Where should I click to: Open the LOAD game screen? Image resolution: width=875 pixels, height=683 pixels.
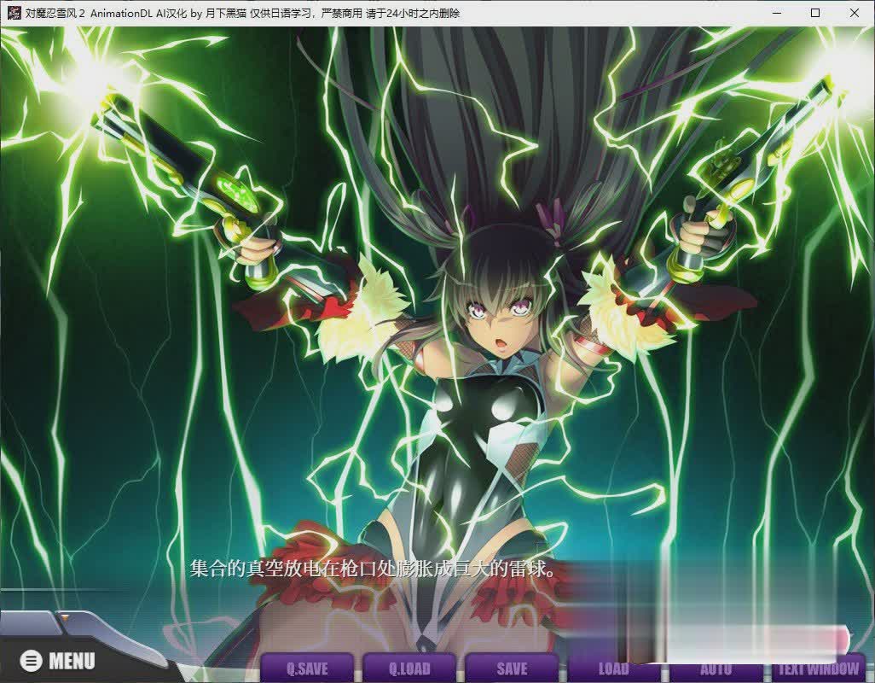click(x=613, y=668)
